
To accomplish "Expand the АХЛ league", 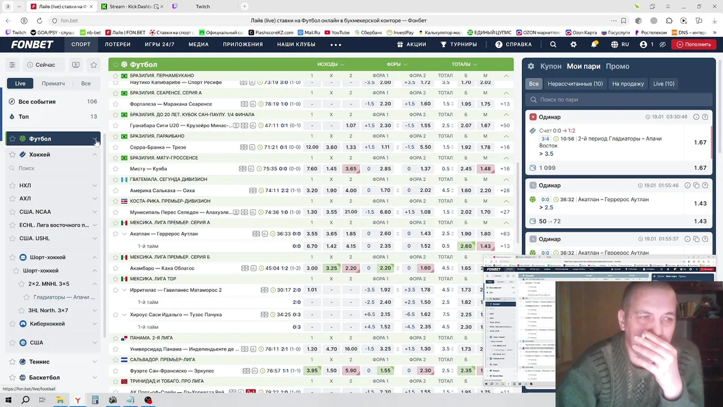I will pyautogui.click(x=94, y=198).
